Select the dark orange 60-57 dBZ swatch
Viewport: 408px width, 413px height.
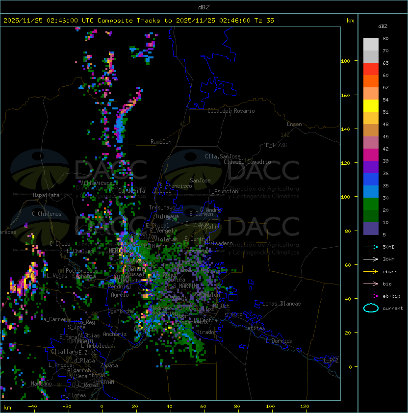pyautogui.click(x=371, y=81)
